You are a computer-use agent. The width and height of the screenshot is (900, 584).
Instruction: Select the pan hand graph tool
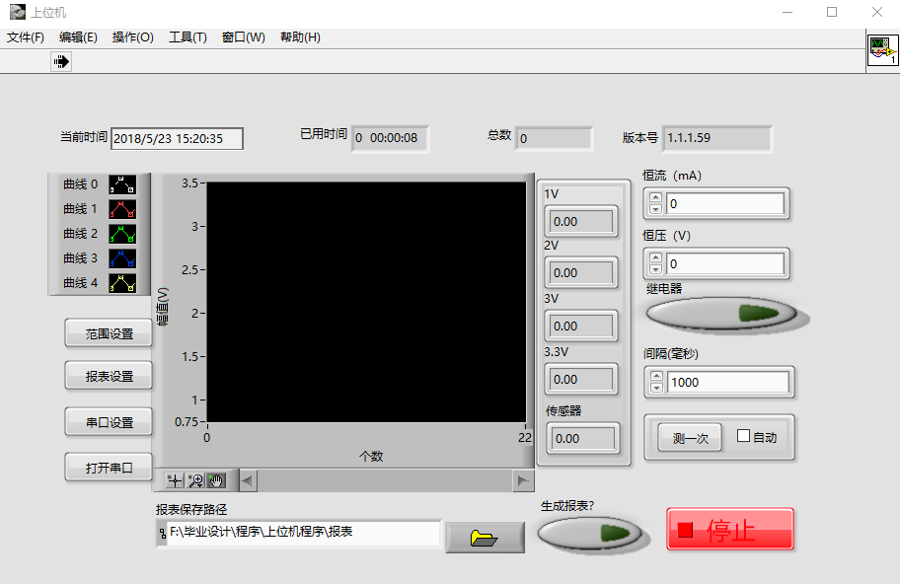pyautogui.click(x=216, y=480)
